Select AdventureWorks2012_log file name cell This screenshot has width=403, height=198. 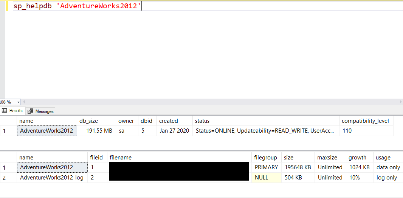pyautogui.click(x=52, y=178)
